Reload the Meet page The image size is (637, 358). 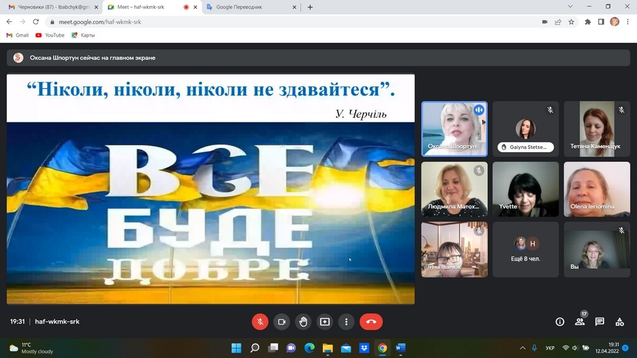pos(35,22)
